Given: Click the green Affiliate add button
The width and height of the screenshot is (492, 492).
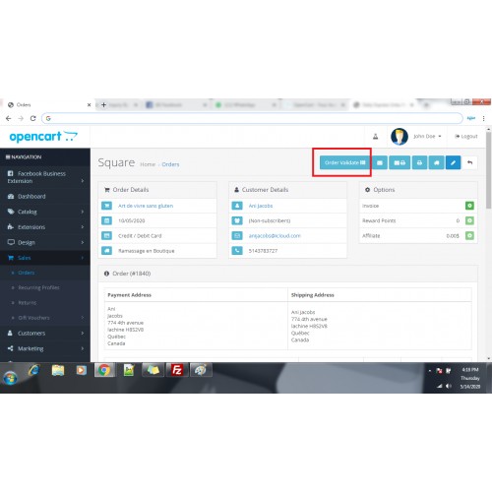Looking at the screenshot, I should (469, 236).
